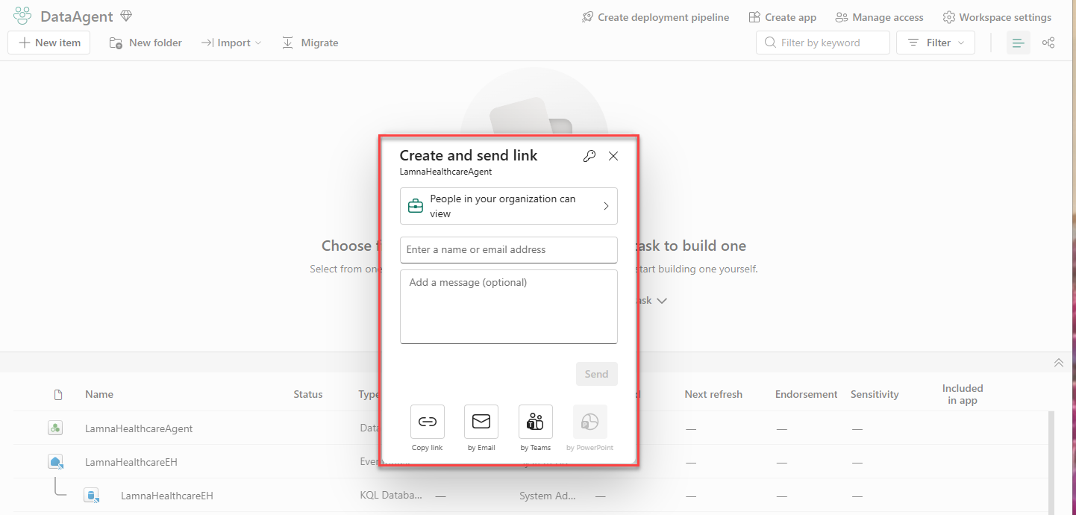The width and height of the screenshot is (1076, 515).
Task: Open link settings: People in your organization can view
Action: pos(509,206)
